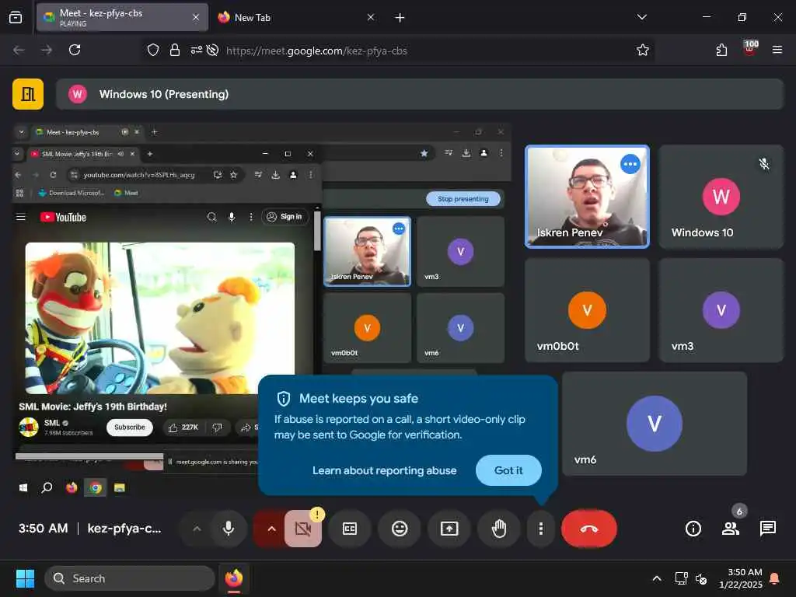The width and height of the screenshot is (796, 597).
Task: Mute the microphone in Meet controls
Action: point(229,529)
